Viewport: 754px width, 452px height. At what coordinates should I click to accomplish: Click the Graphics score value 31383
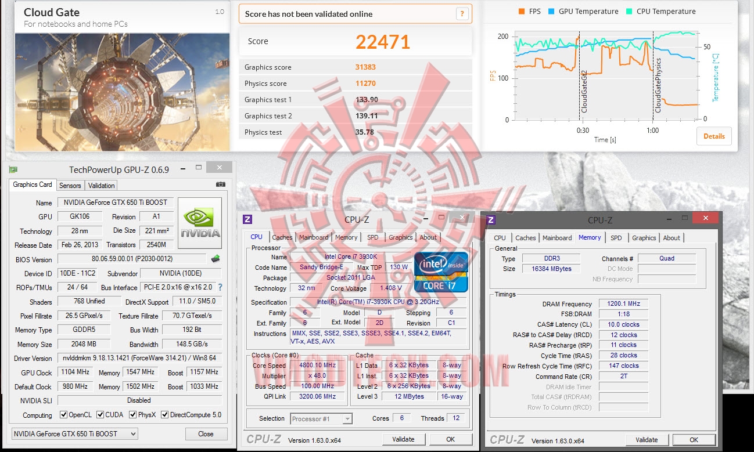tap(365, 67)
